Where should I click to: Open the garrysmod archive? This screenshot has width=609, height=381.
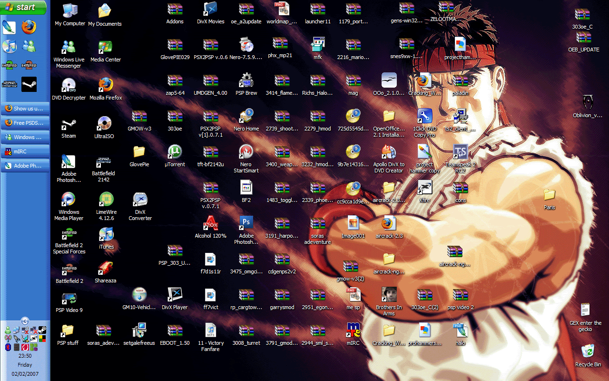pyautogui.click(x=282, y=299)
